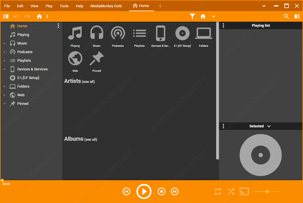Expand the Music tree node
Viewport: 303px width, 203px height.
[x=4, y=43]
